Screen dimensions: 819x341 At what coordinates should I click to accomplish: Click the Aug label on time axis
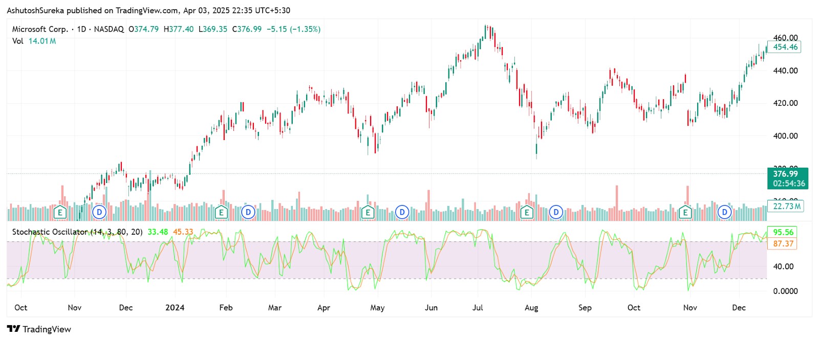tap(531, 308)
